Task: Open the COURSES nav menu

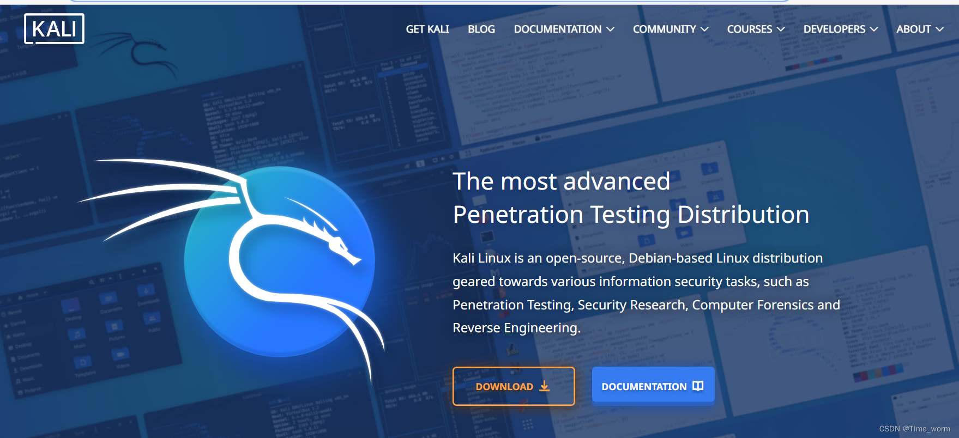Action: (750, 29)
